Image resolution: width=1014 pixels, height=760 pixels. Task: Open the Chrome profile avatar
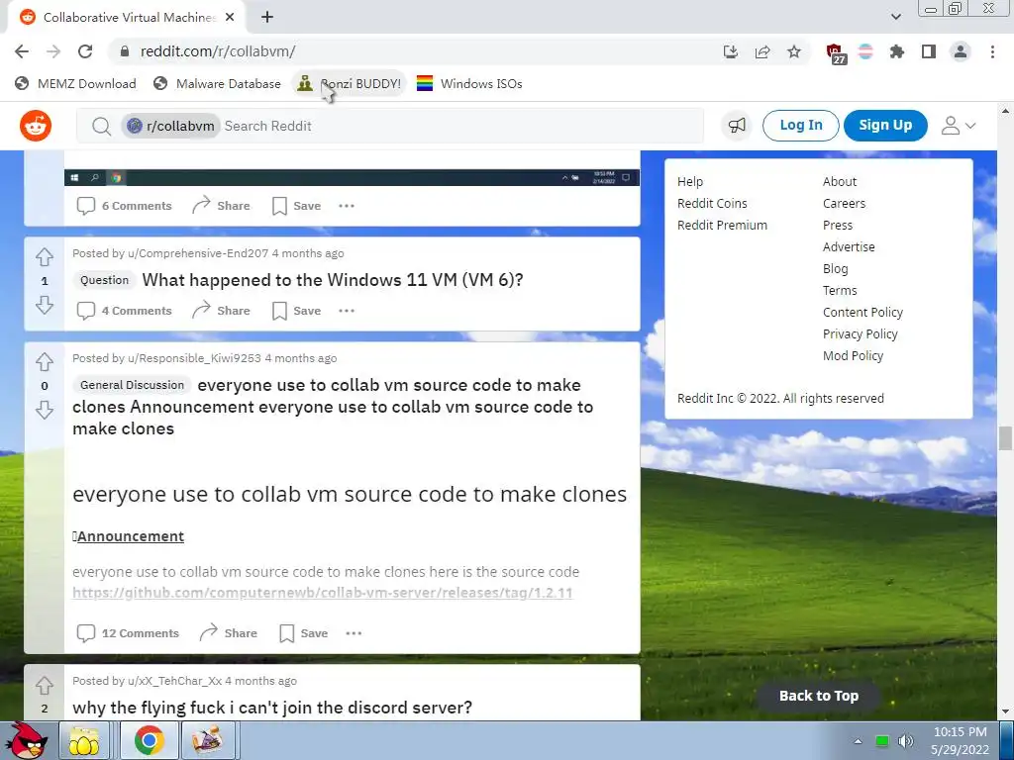click(x=961, y=51)
